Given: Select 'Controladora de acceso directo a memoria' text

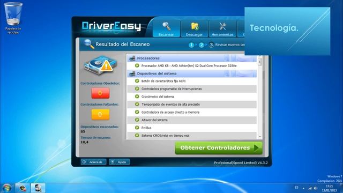Looking at the screenshot, I should [170, 112].
